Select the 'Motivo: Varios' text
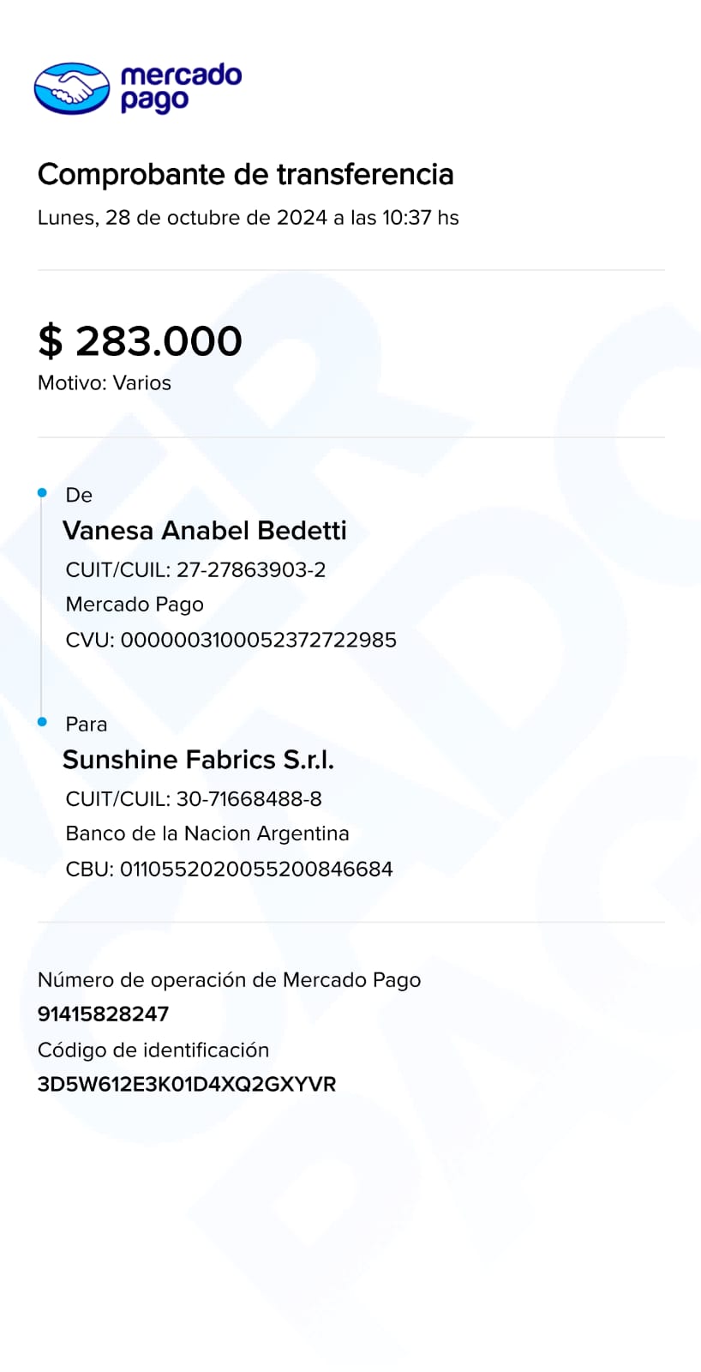This screenshot has height=1372, width=701. [105, 383]
